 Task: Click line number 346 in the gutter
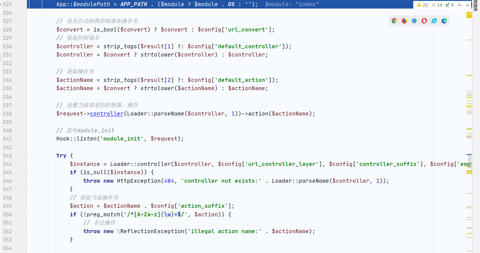click(x=7, y=181)
